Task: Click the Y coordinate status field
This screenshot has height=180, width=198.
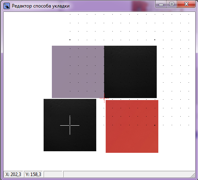Action: (33, 174)
